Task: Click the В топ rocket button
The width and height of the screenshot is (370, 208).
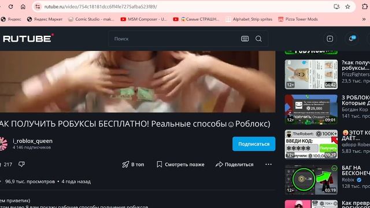Action: pos(133,164)
